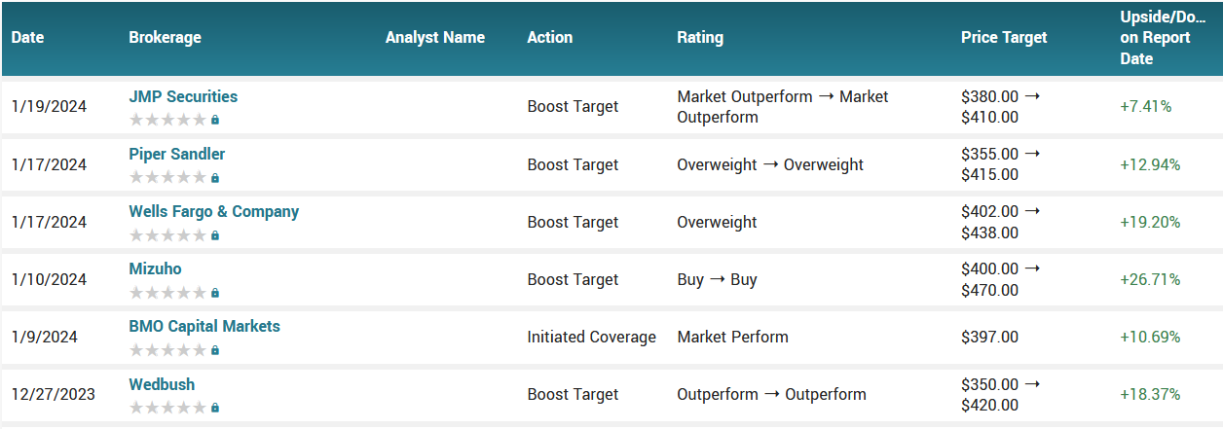Screen dimensions: 1223x429
Task: Sort table by Date column header
Action: pyautogui.click(x=28, y=38)
